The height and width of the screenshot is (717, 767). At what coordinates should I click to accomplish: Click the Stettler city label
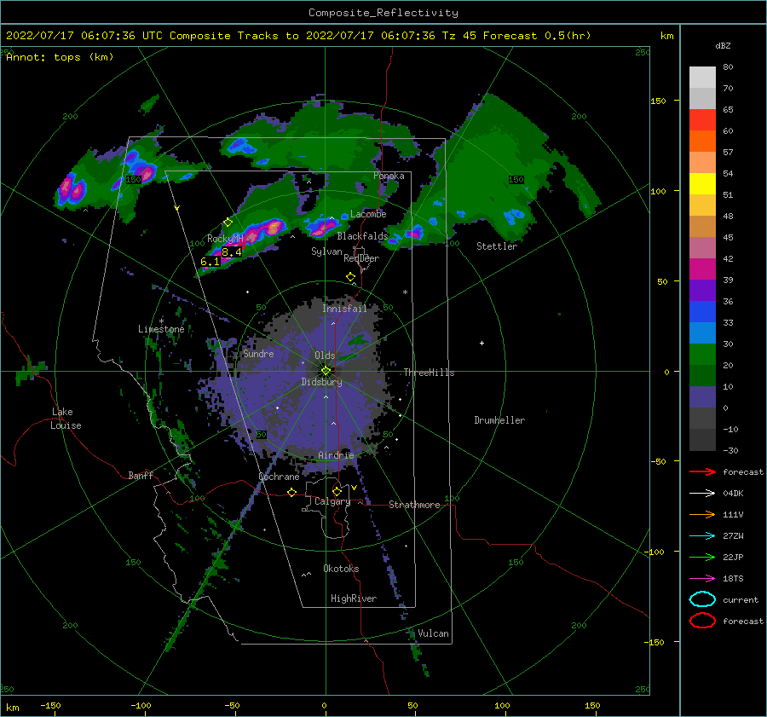(497, 246)
